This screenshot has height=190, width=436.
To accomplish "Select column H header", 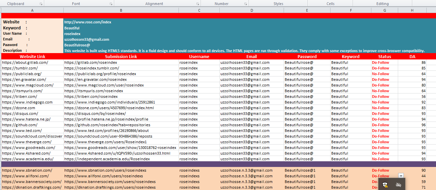I will (412, 10).
